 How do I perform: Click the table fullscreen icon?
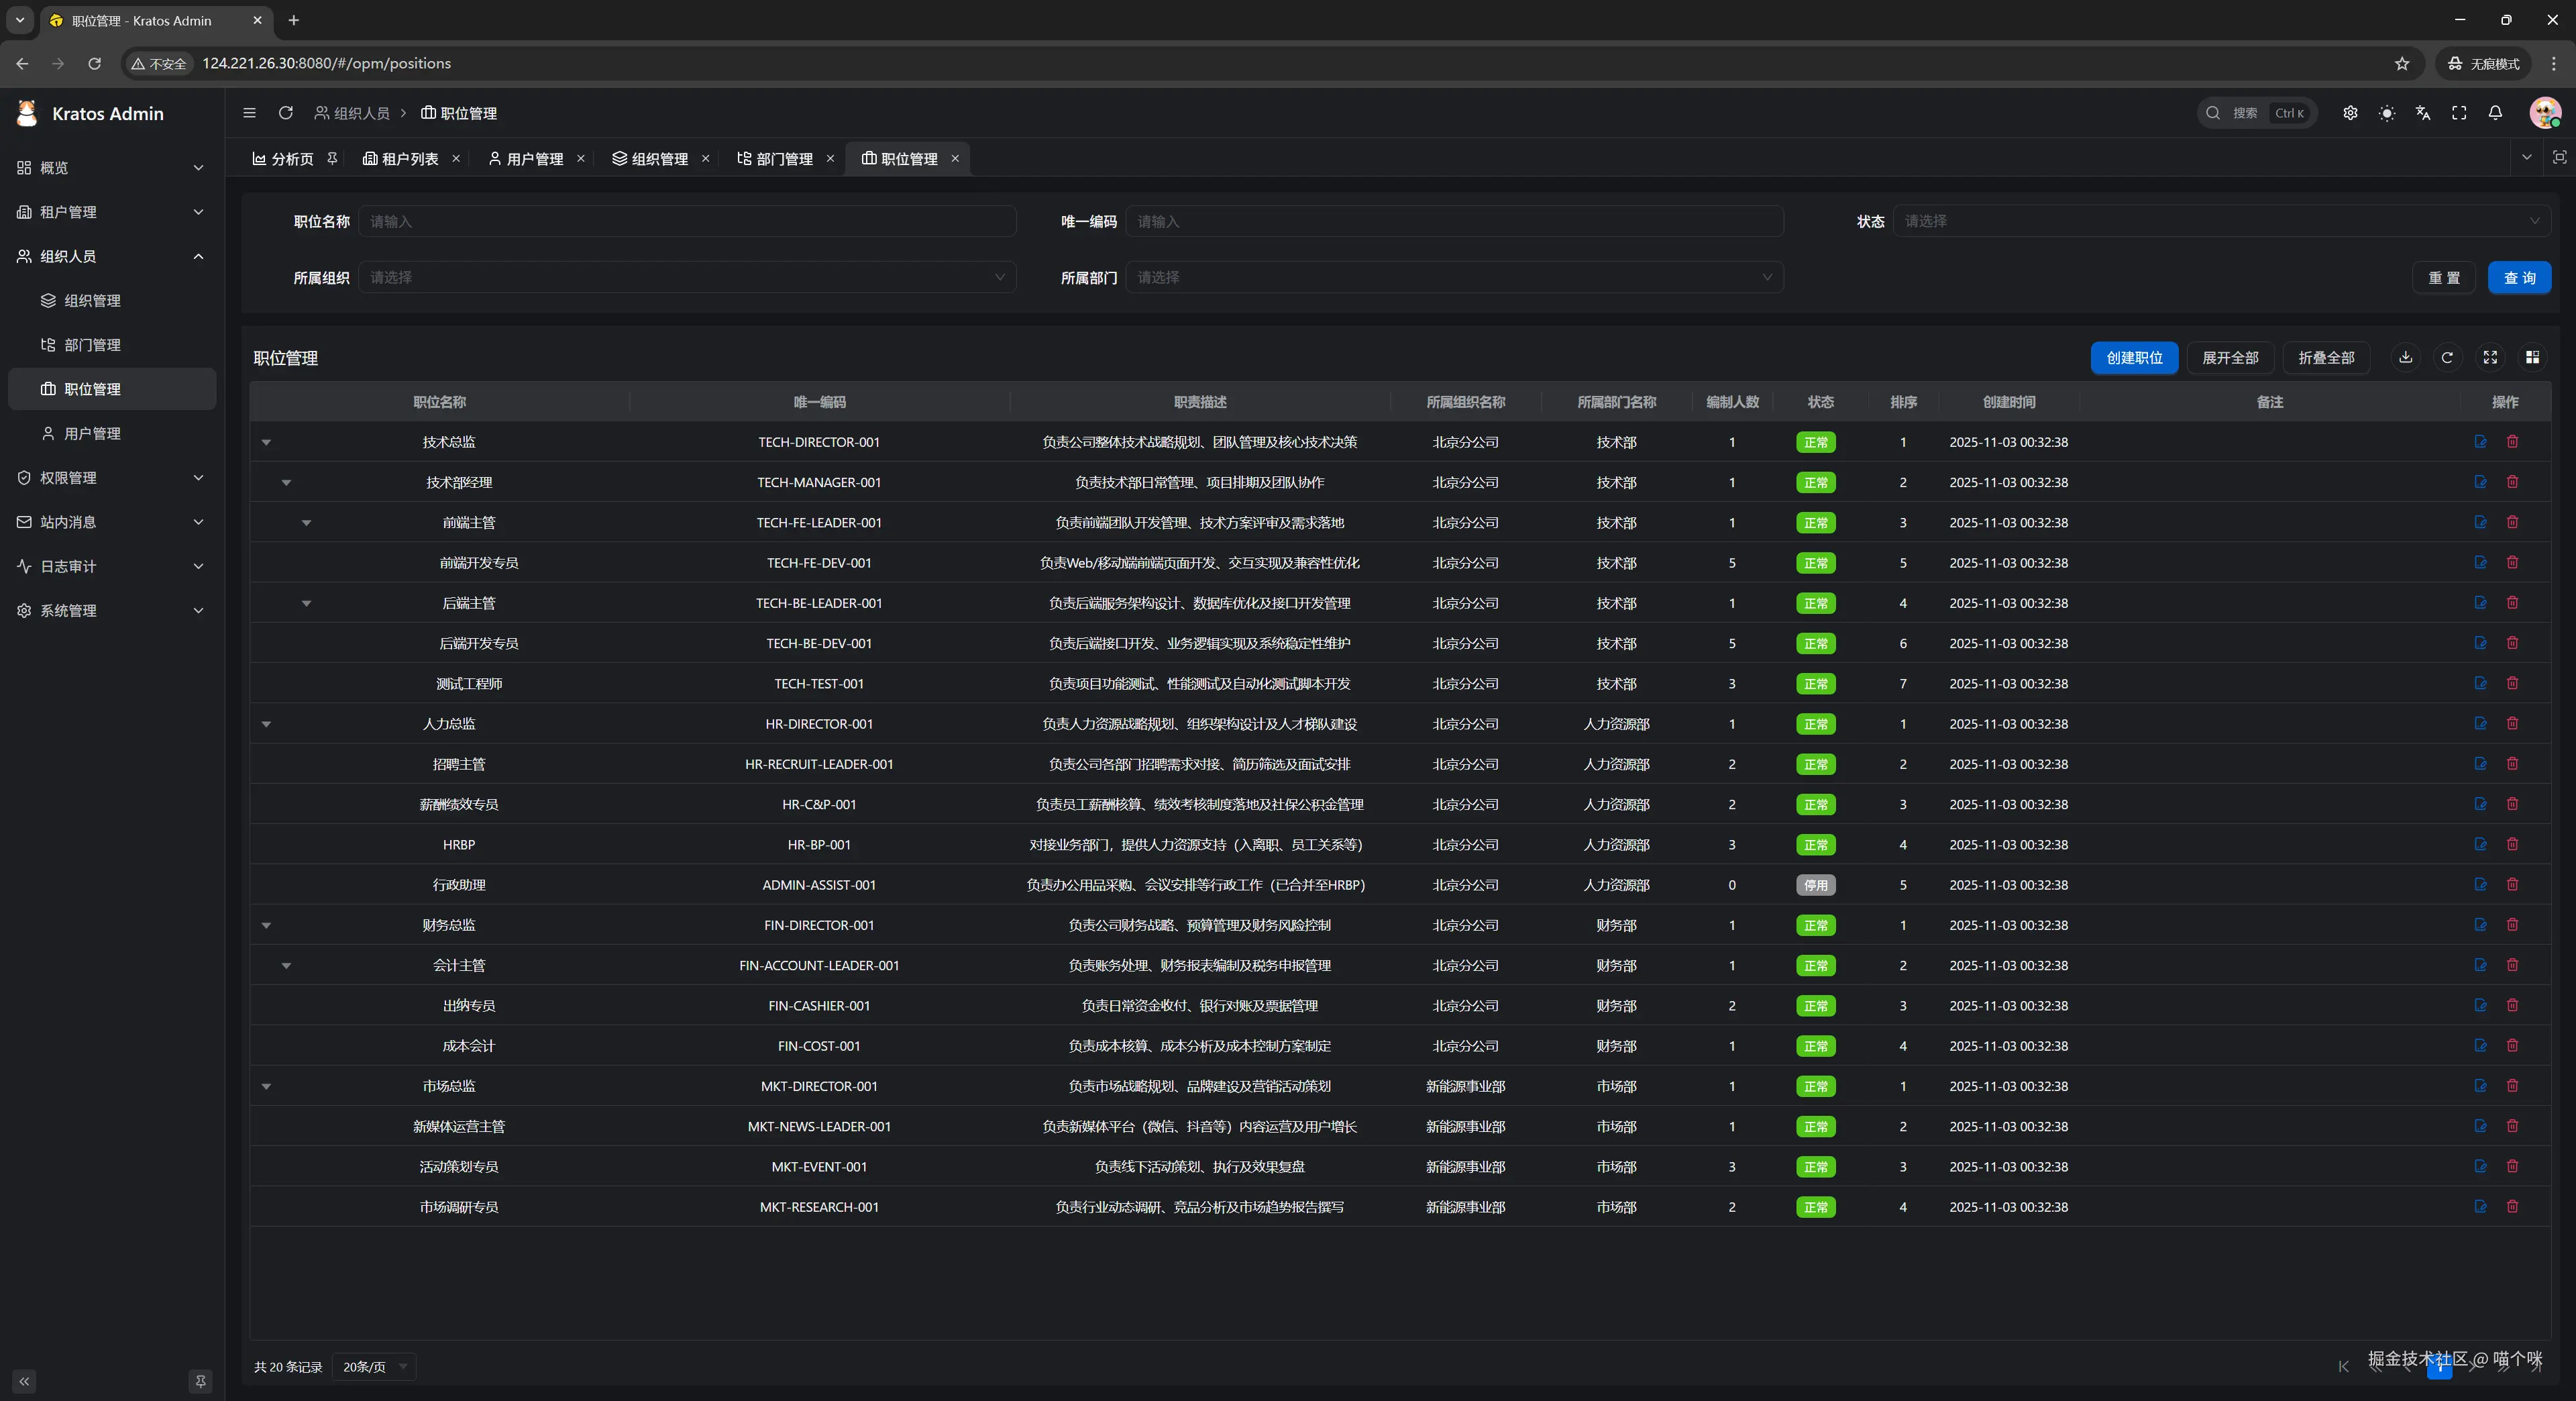tap(2490, 357)
